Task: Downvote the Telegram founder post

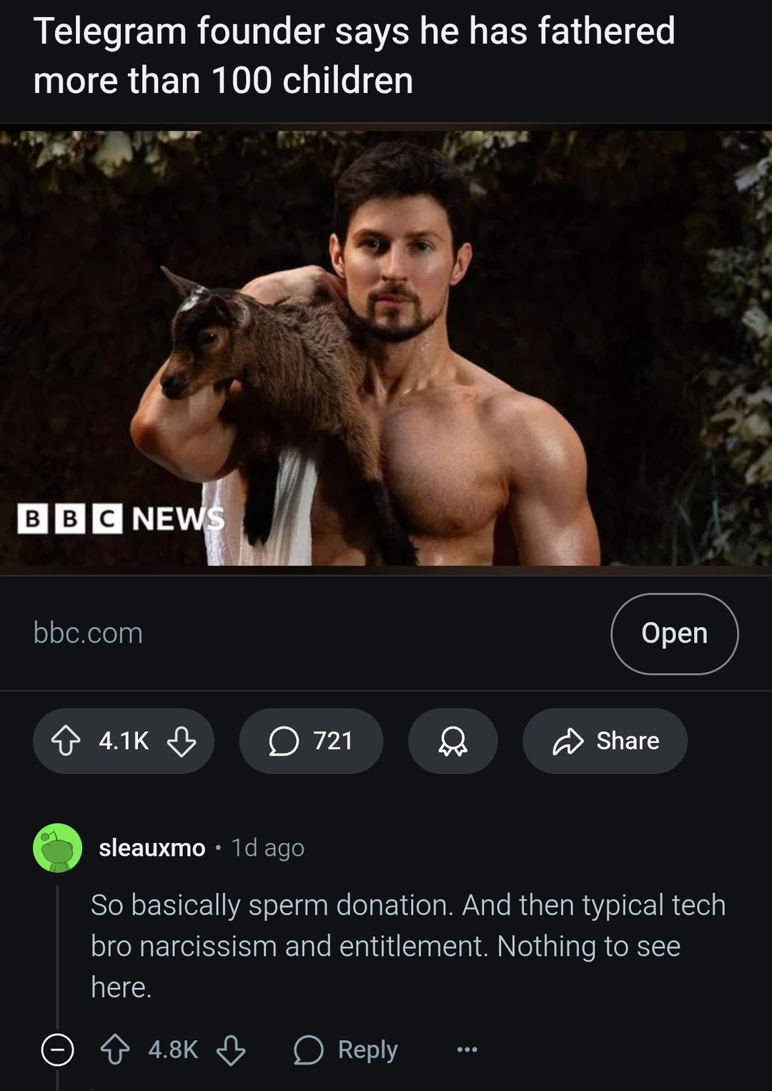Action: (x=182, y=741)
